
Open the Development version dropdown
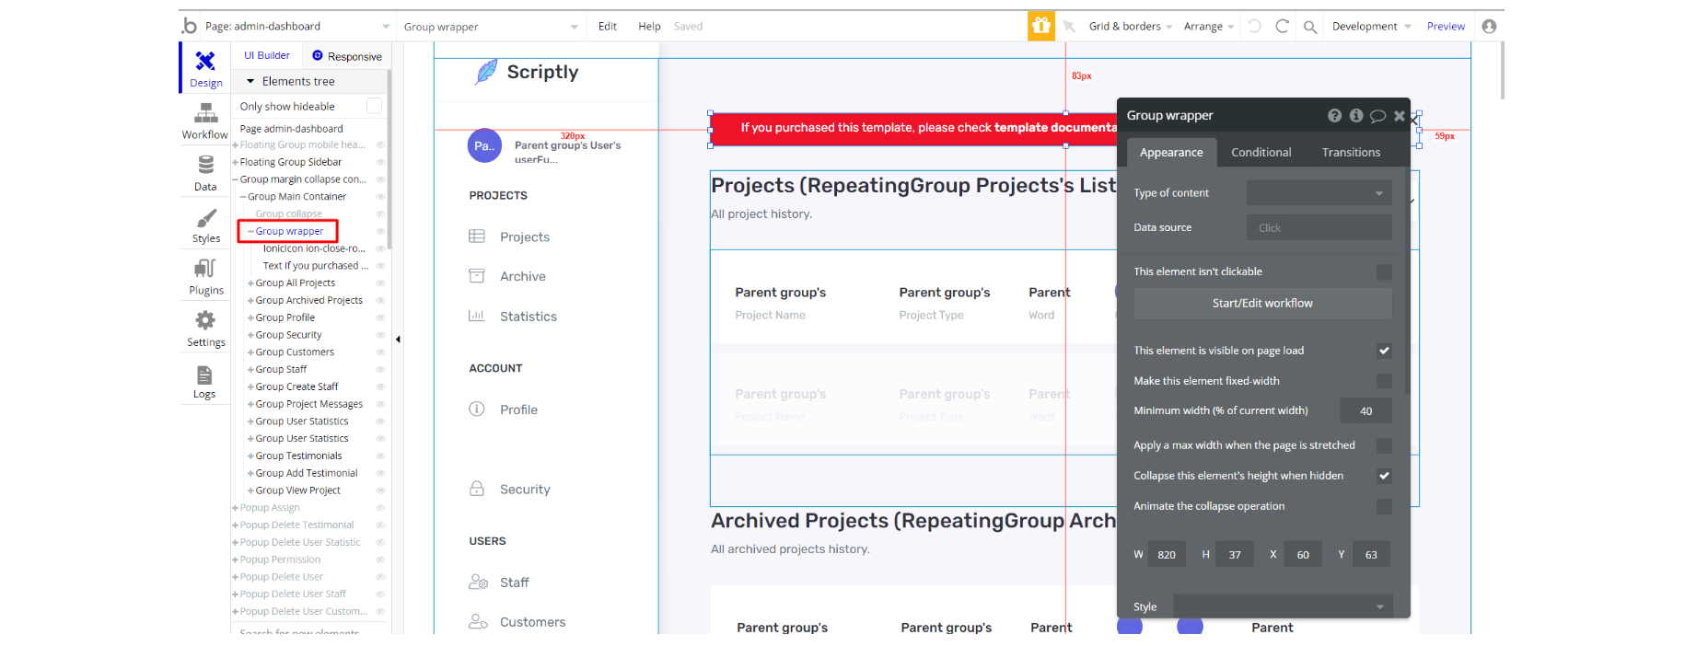point(1371,27)
